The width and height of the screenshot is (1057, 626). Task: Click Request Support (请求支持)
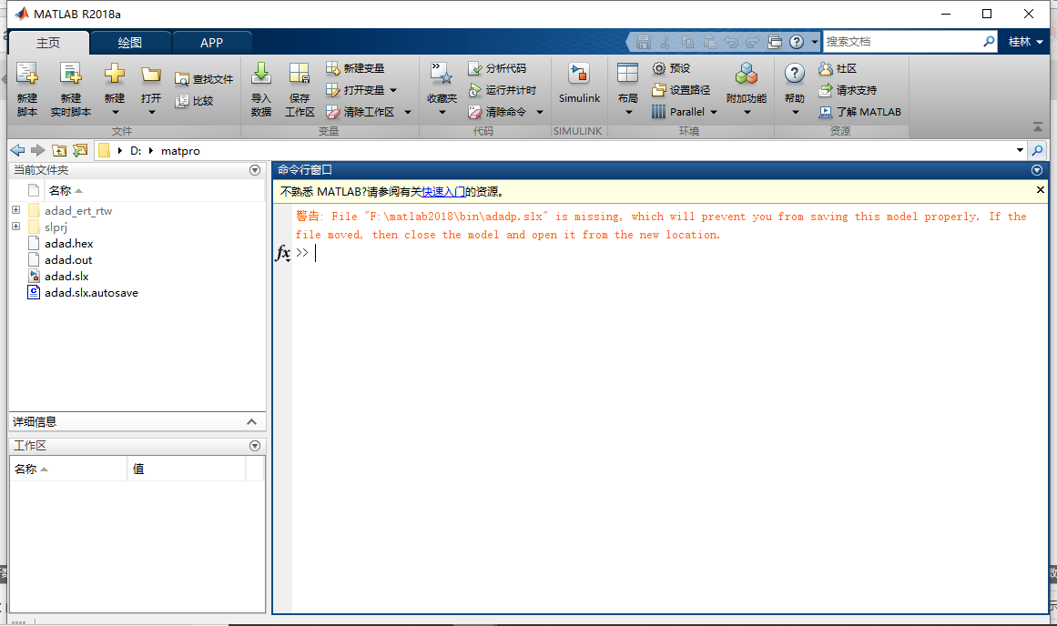(848, 89)
